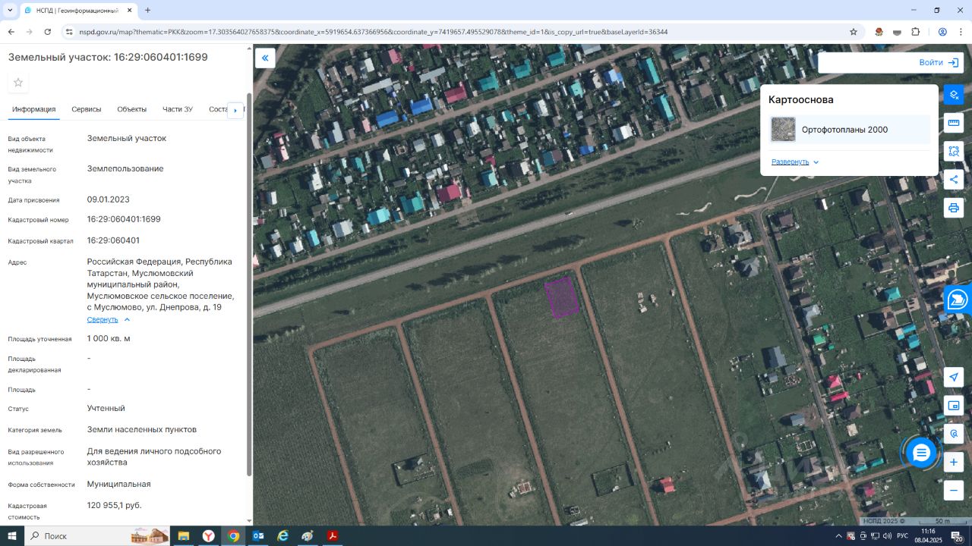Screen dimensions: 972x546
Task: Open File Explorer from the taskbar
Action: coord(183,536)
